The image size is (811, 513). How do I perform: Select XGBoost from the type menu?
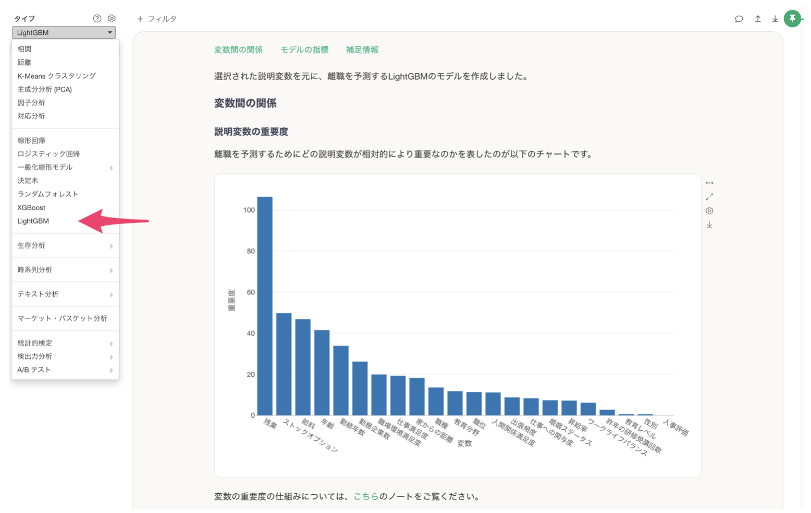pos(31,208)
